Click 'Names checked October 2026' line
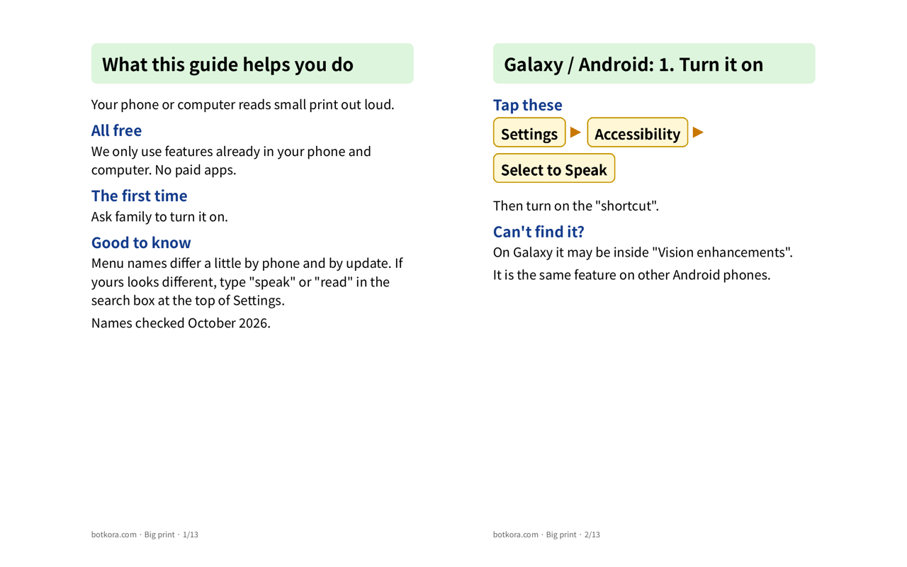 [x=181, y=323]
